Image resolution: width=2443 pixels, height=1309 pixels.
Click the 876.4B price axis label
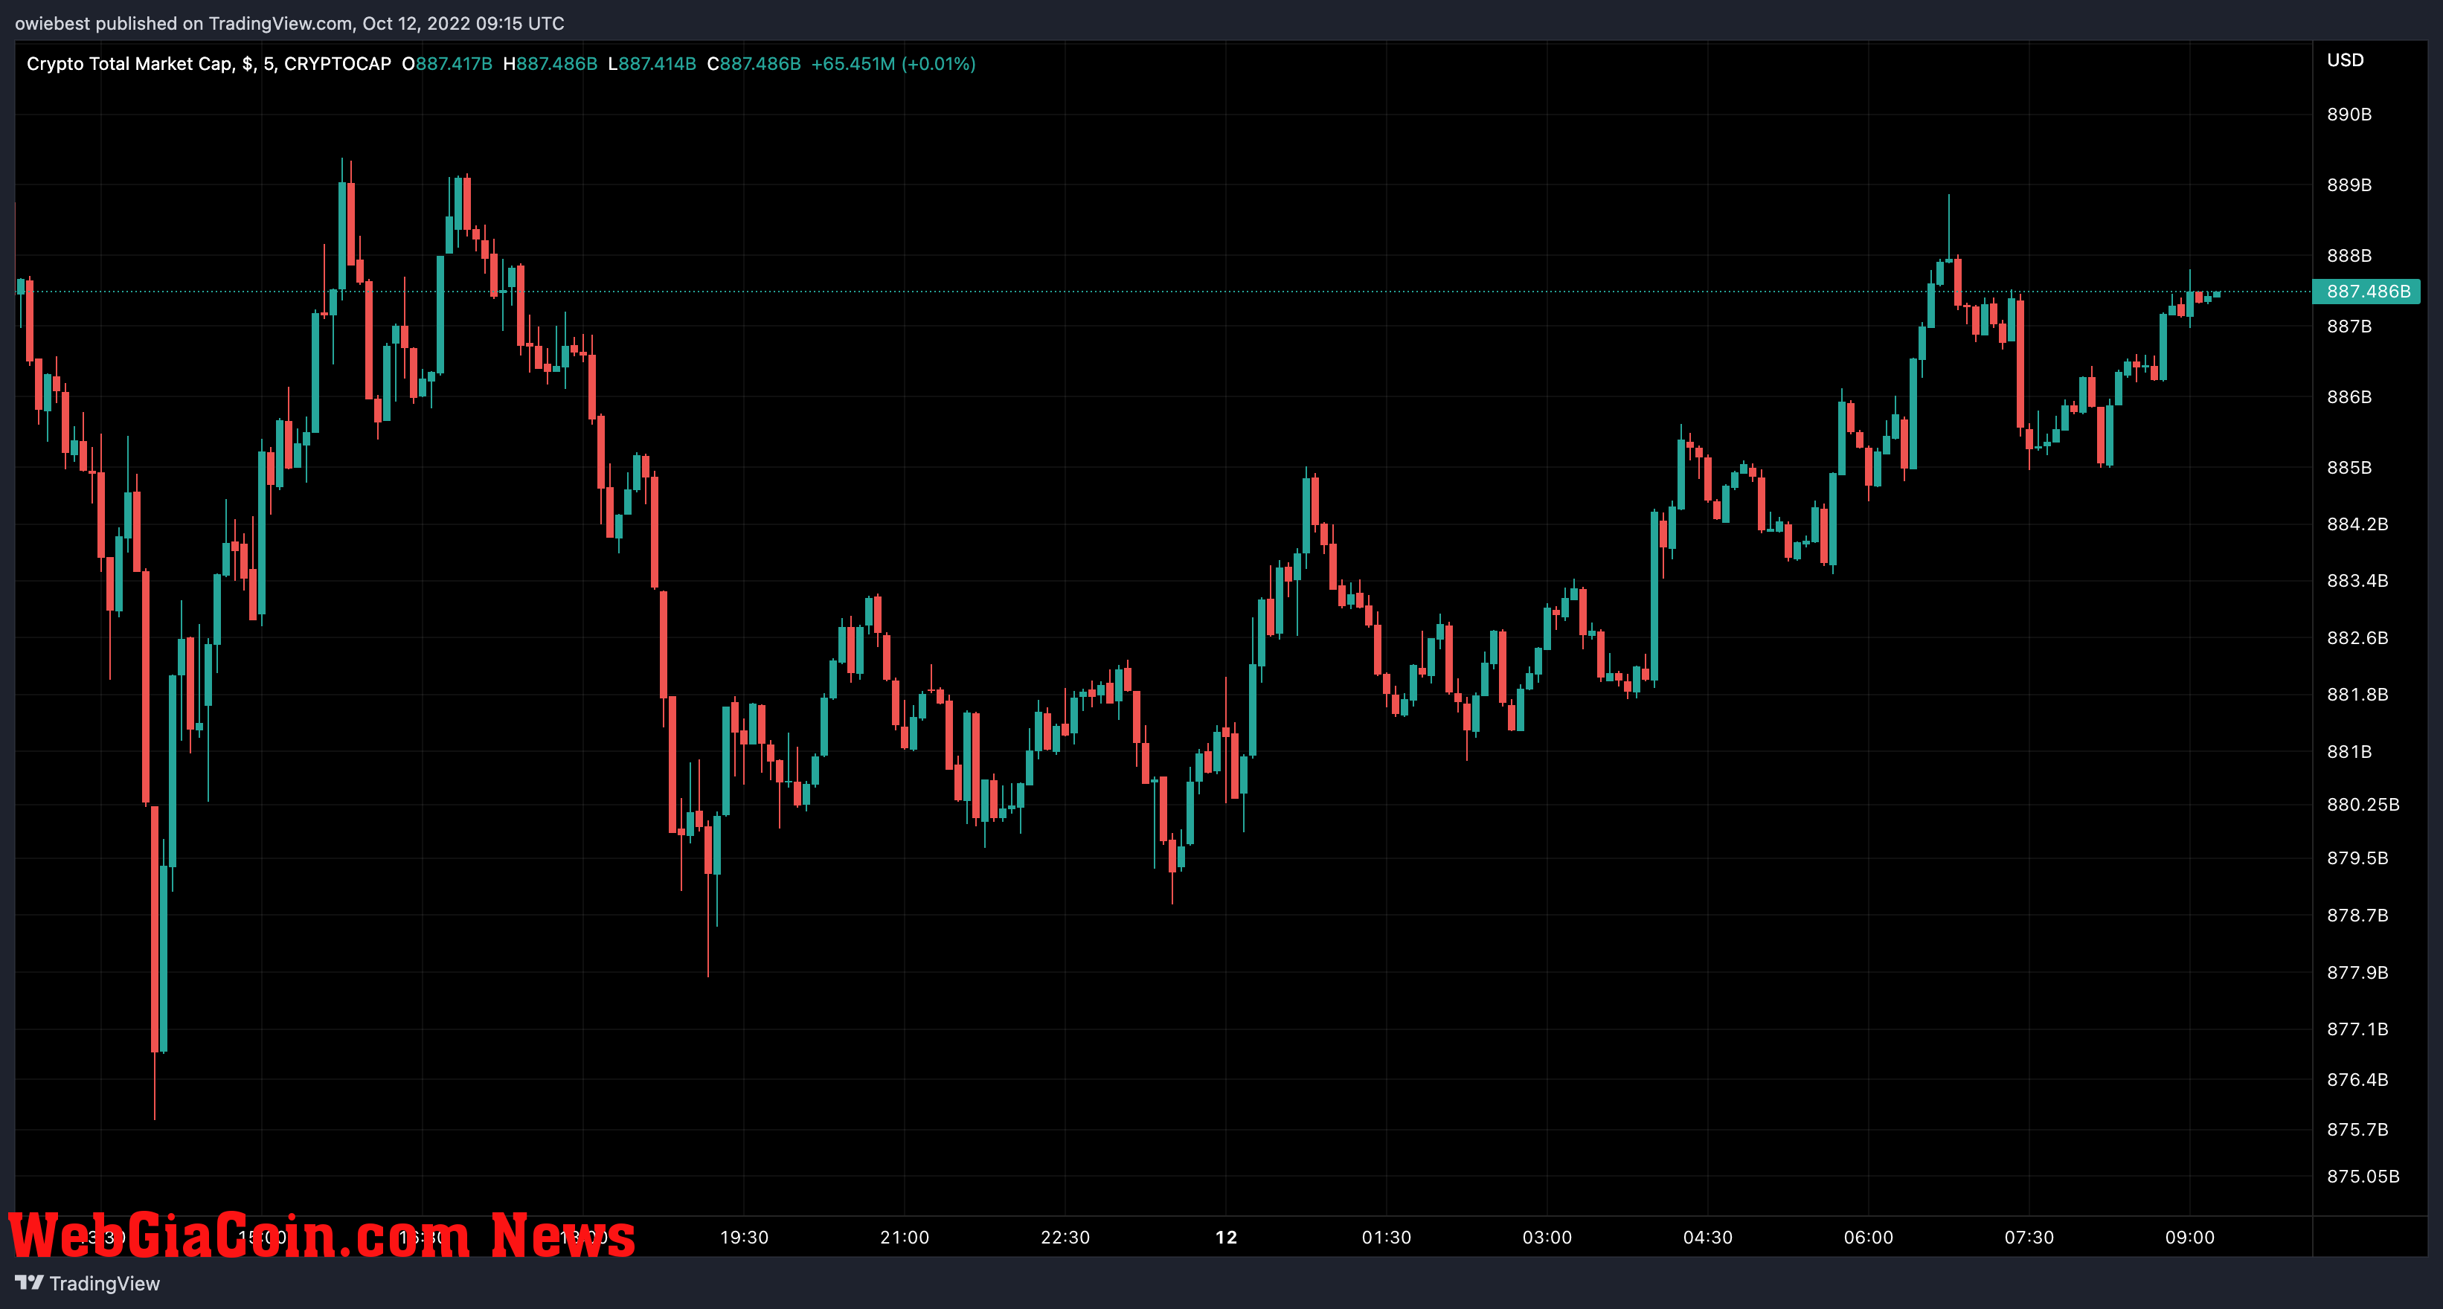point(2357,1080)
